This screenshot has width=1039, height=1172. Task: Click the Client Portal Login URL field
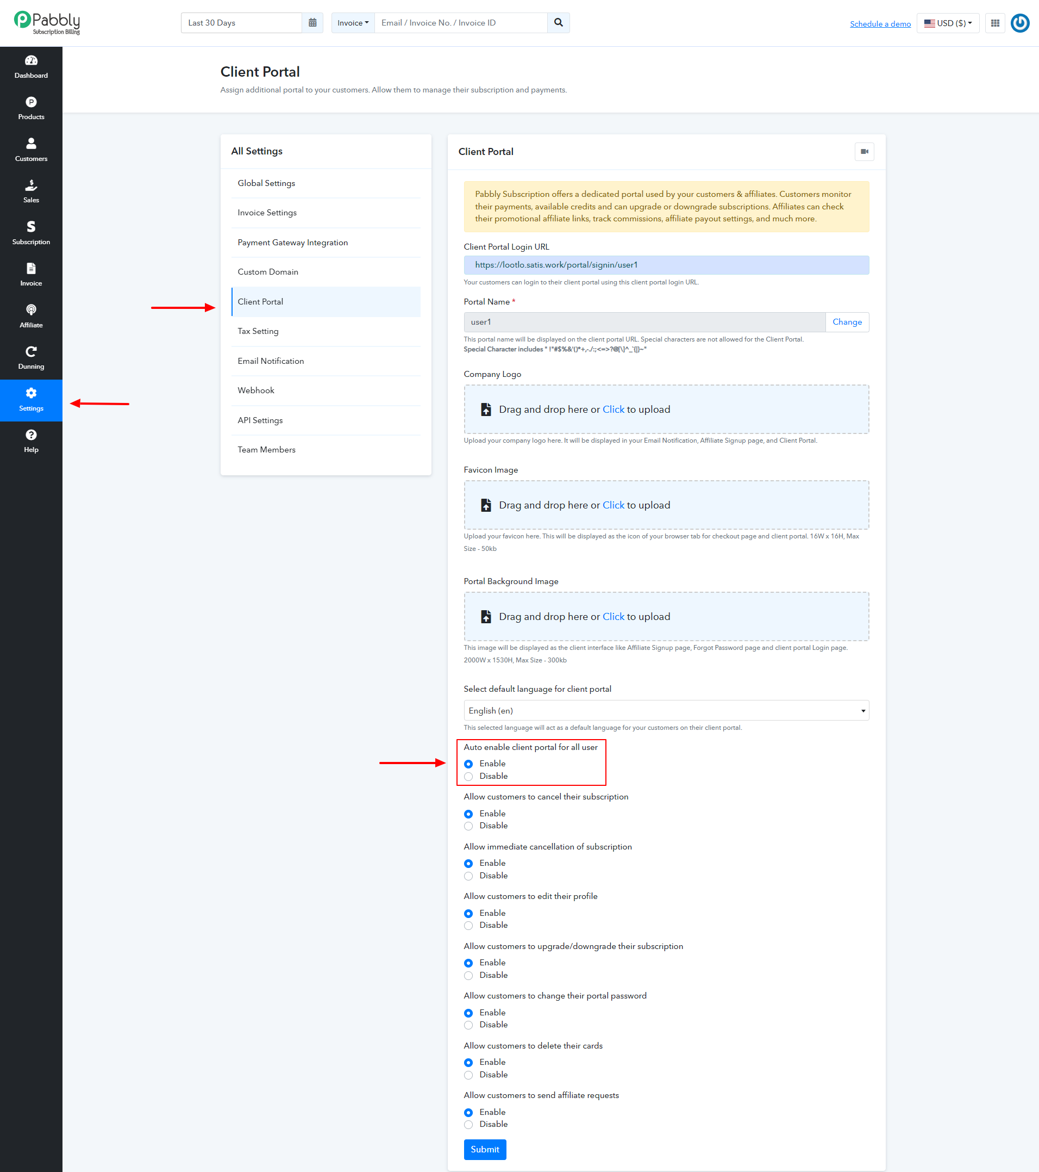[x=666, y=265]
